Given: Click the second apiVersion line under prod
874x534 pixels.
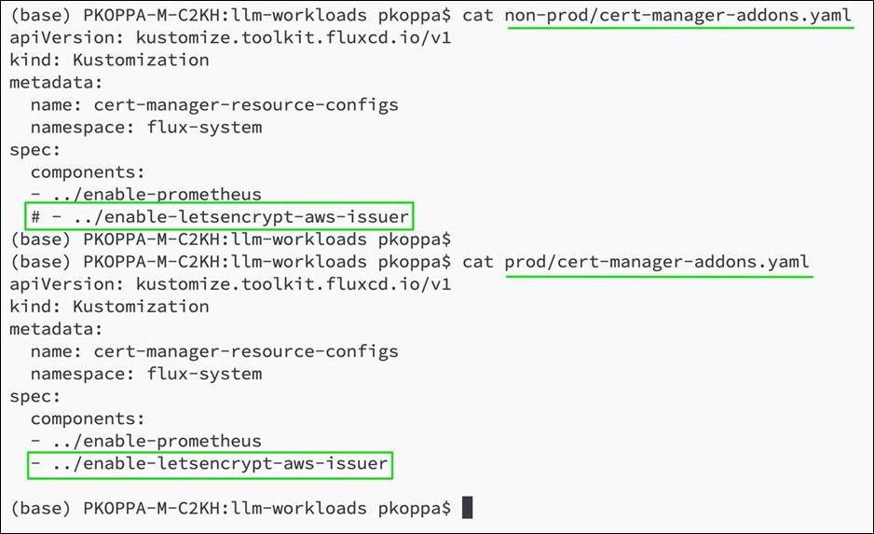Looking at the screenshot, I should (230, 284).
